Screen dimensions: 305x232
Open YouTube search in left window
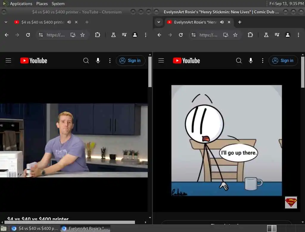pyautogui.click(x=86, y=61)
